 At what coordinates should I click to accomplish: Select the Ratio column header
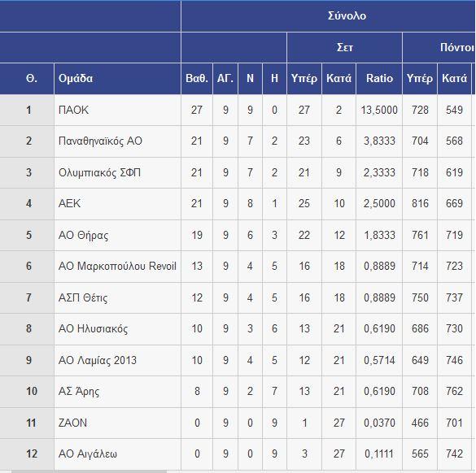[379, 79]
